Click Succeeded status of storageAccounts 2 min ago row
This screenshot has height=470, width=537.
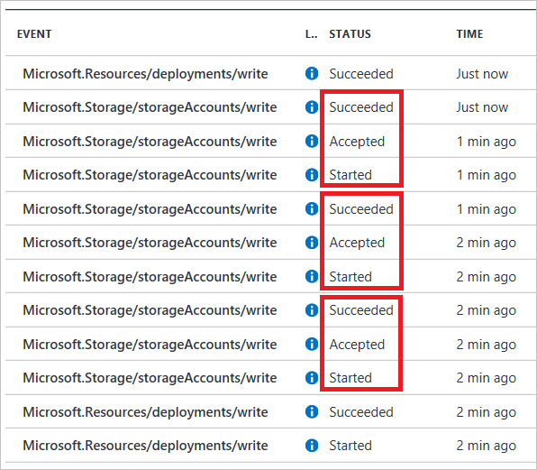pyautogui.click(x=361, y=310)
